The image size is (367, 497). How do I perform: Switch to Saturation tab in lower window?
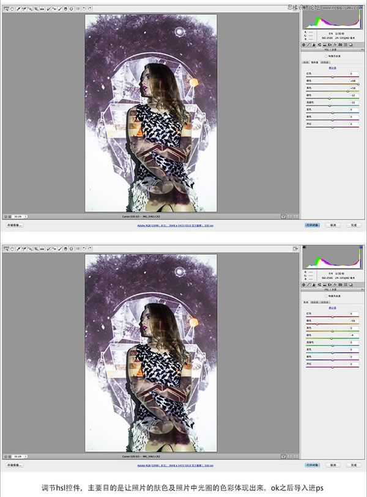[314, 303]
